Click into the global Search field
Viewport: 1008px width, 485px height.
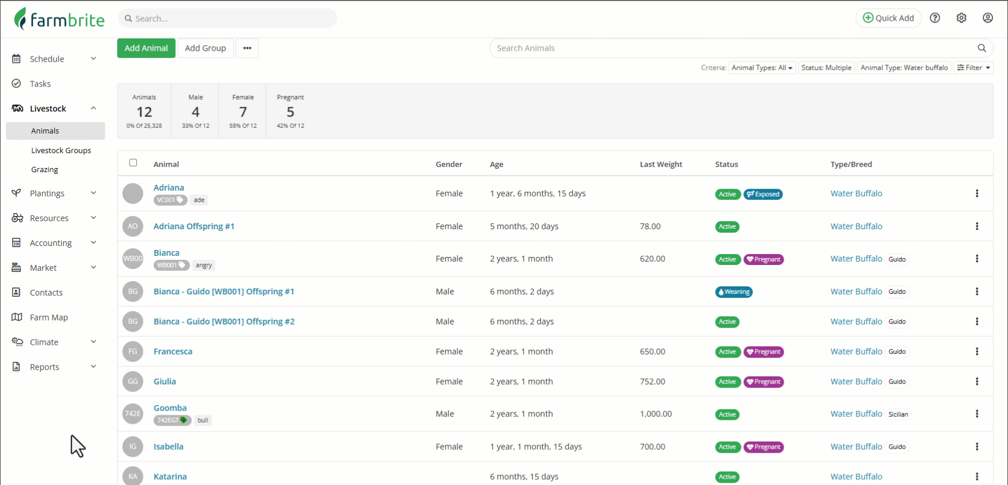pyautogui.click(x=227, y=18)
